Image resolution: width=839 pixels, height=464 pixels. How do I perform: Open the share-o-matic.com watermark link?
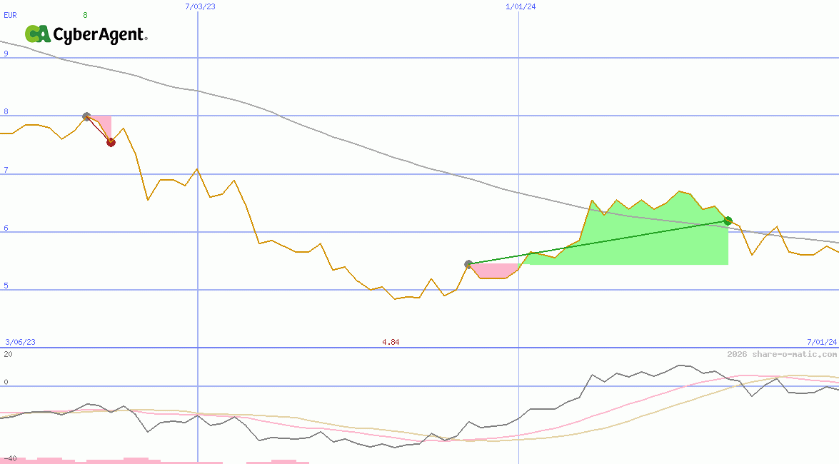782,354
